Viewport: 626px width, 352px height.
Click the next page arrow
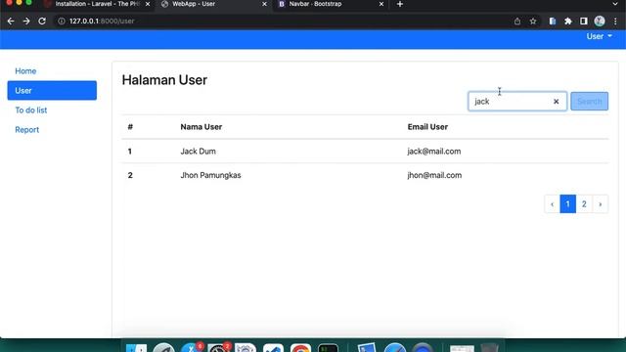click(x=600, y=204)
